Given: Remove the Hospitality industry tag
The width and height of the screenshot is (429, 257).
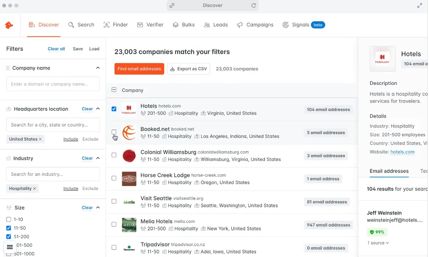Looking at the screenshot, I should 35,189.
